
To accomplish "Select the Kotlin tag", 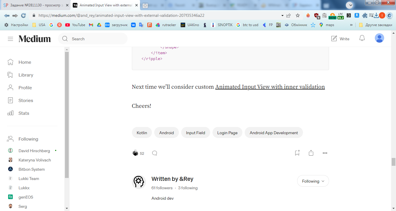I will coord(142,133).
